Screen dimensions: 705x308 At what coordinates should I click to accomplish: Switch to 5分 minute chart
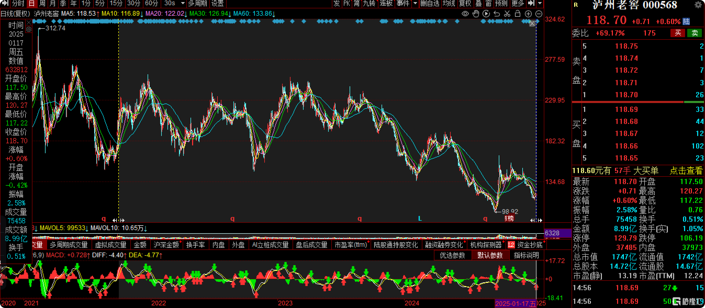pos(100,3)
